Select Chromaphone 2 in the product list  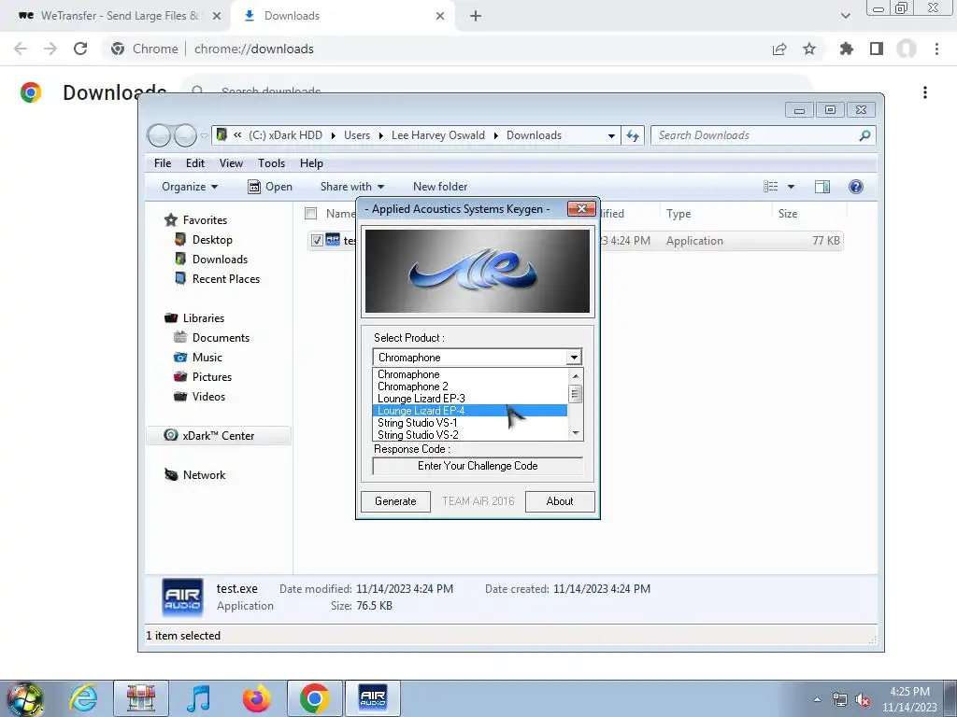(469, 387)
